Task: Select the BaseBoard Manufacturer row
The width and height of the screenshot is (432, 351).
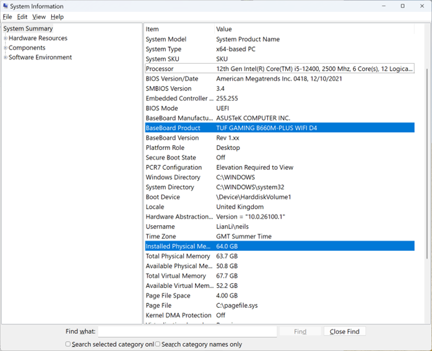Action: coord(280,118)
